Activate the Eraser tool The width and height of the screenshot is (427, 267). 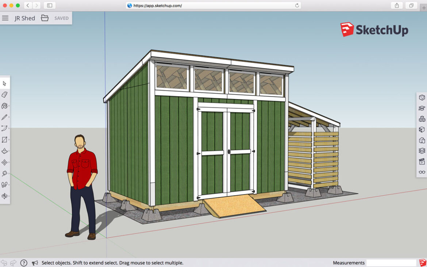5,94
